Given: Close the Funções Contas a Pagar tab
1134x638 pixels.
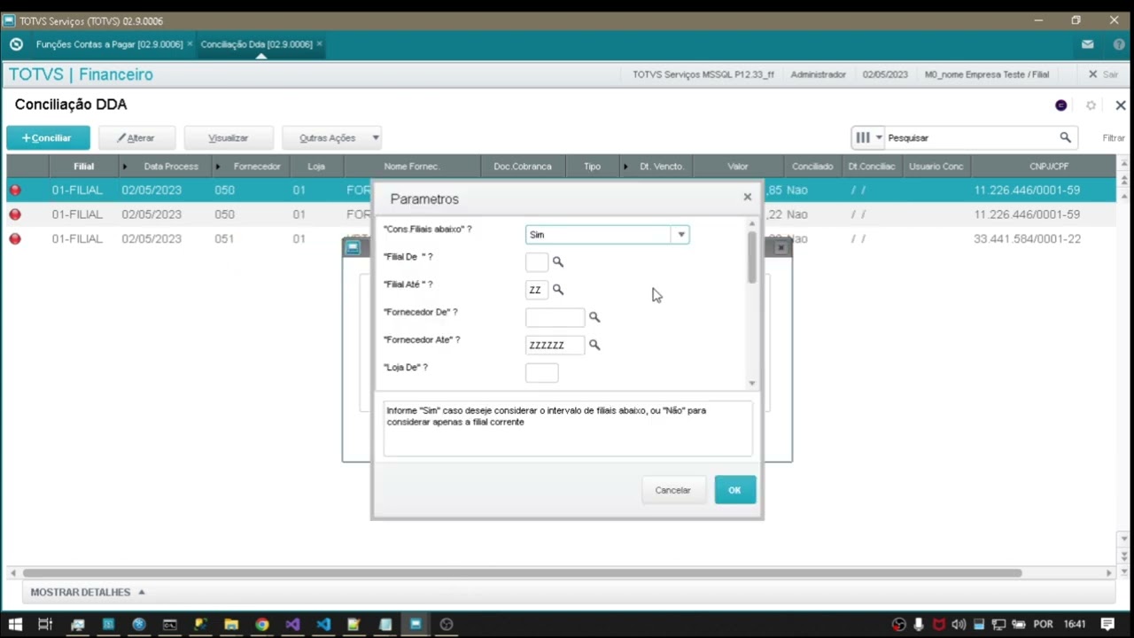Looking at the screenshot, I should (x=190, y=44).
